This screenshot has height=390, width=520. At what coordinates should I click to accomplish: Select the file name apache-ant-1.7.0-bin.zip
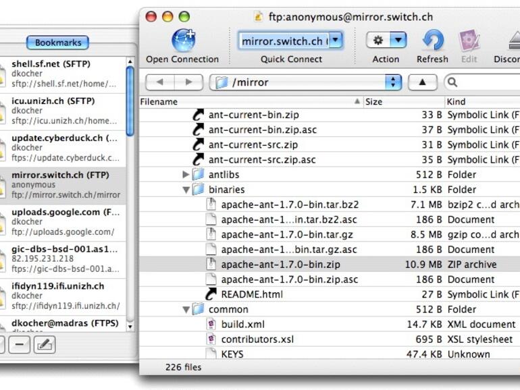coord(280,264)
